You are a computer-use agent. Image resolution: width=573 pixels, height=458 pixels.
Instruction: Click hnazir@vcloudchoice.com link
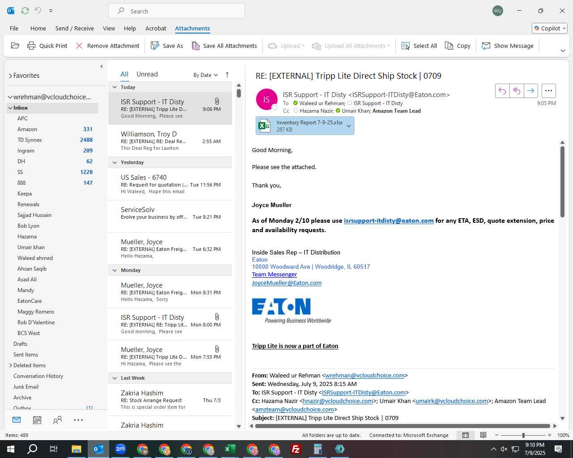[338, 401]
